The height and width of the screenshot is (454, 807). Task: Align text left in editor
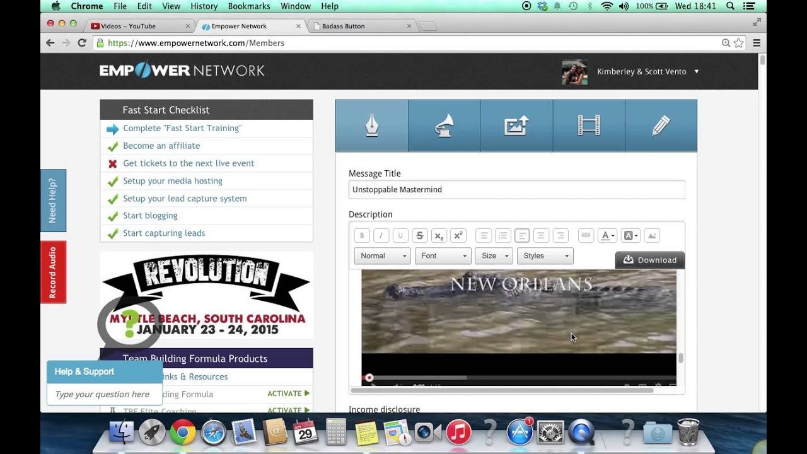point(522,236)
